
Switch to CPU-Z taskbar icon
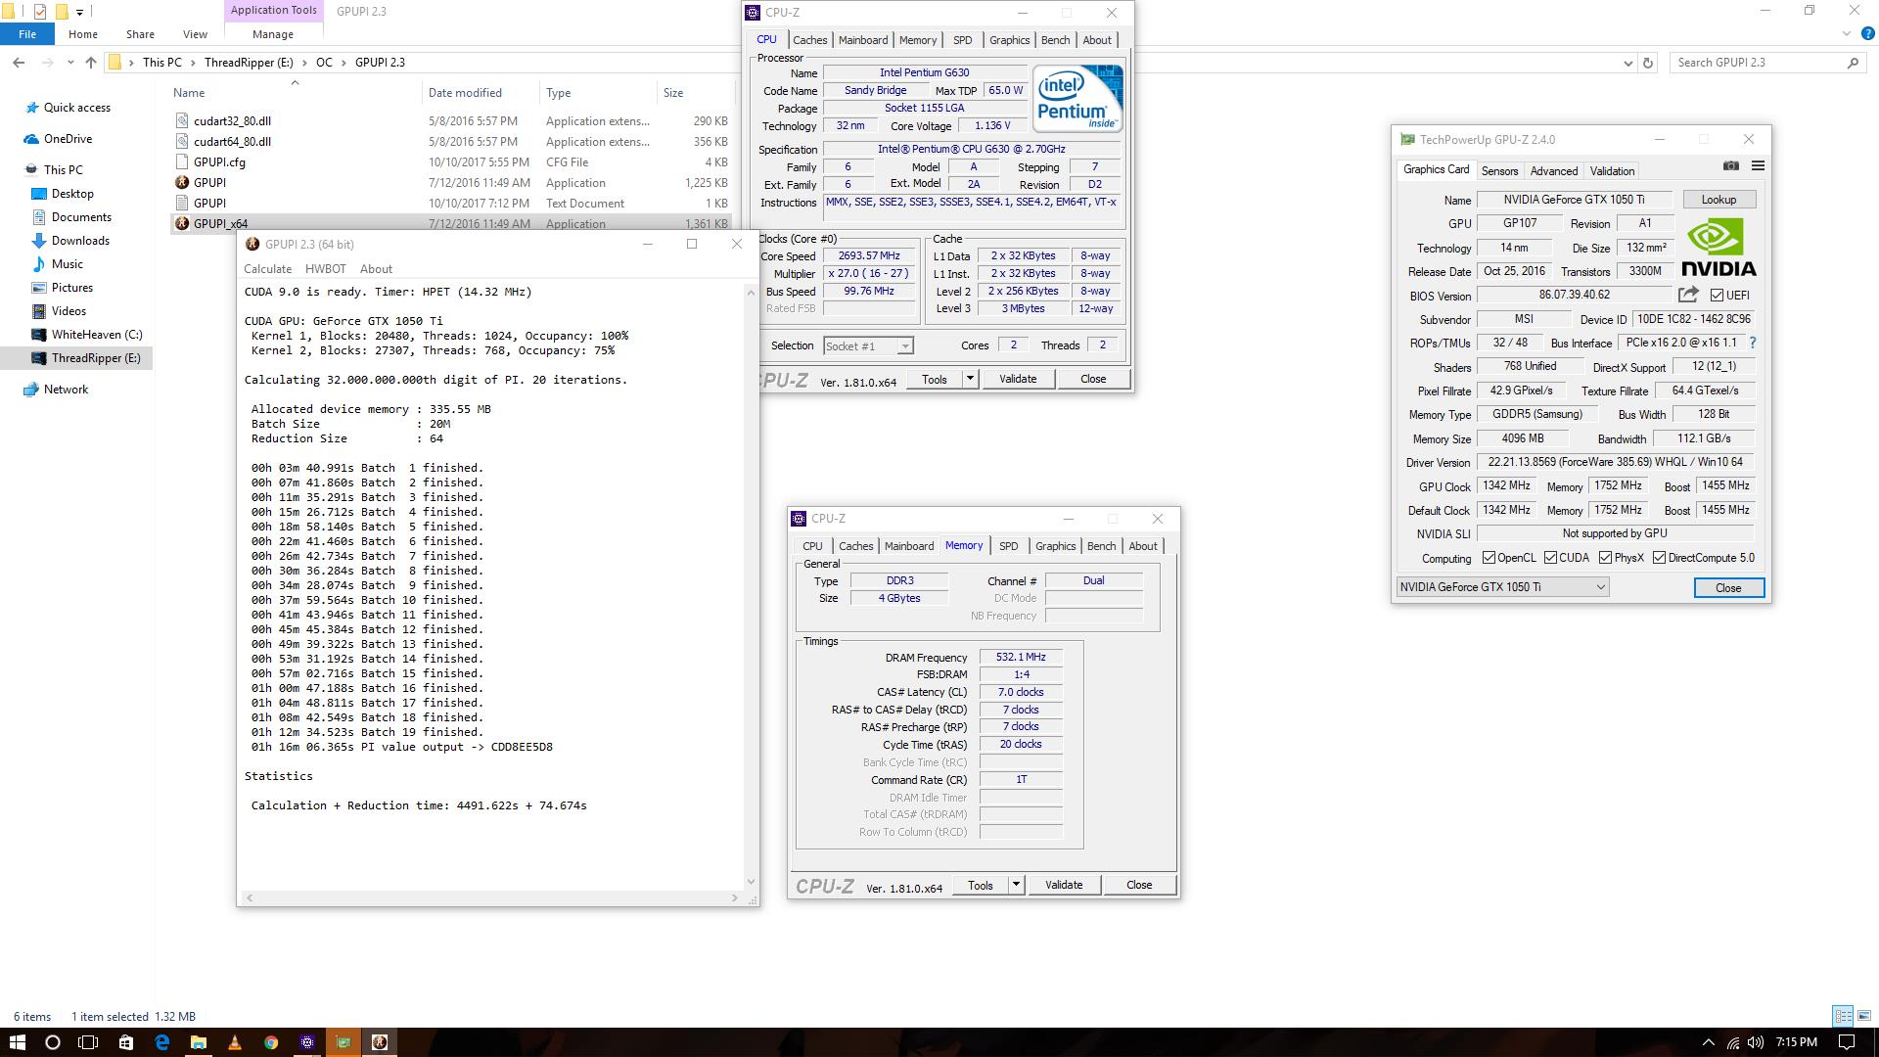[307, 1042]
